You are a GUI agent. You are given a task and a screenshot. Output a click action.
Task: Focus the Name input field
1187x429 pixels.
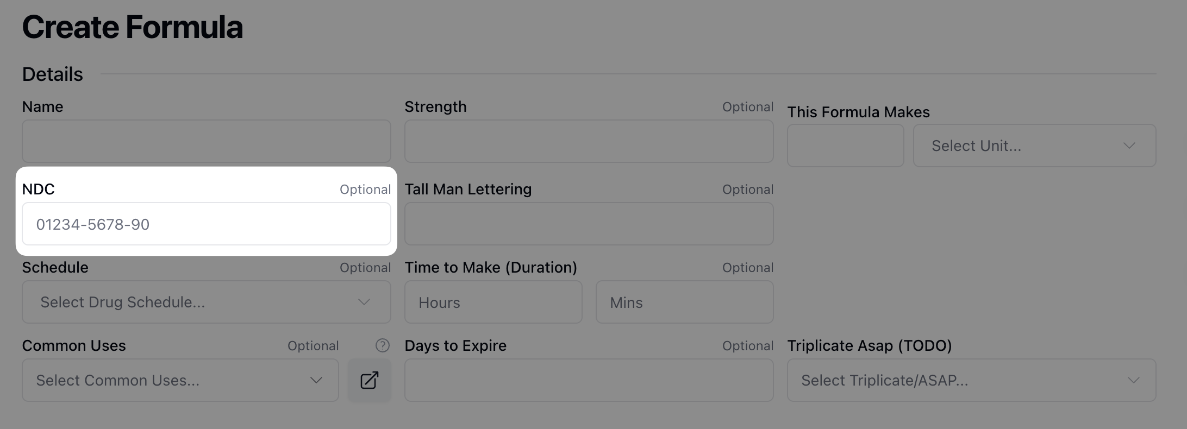(x=206, y=141)
